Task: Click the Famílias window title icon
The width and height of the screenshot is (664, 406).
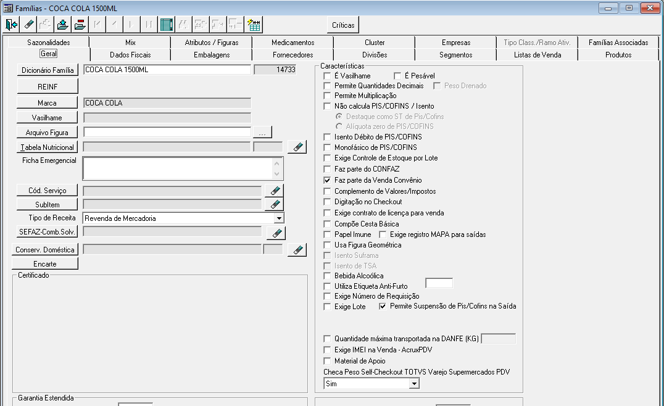Action: tap(7, 8)
